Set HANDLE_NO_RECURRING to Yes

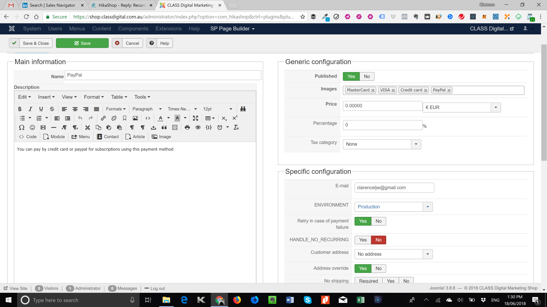pos(363,240)
